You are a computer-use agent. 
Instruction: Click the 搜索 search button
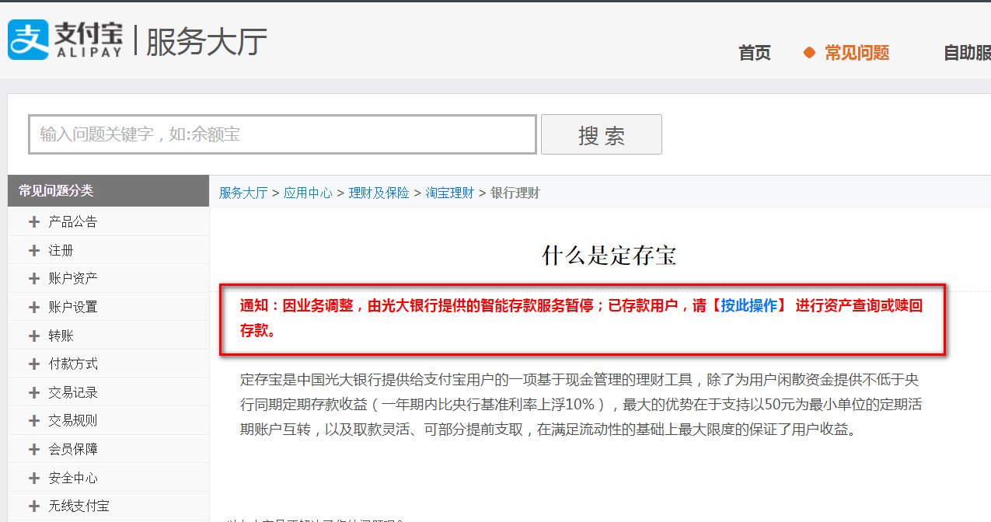click(601, 134)
